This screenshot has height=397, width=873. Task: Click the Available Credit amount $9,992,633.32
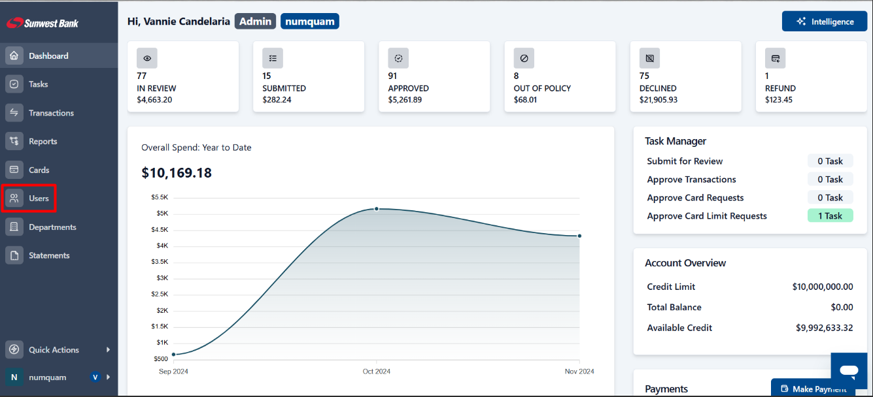point(824,328)
